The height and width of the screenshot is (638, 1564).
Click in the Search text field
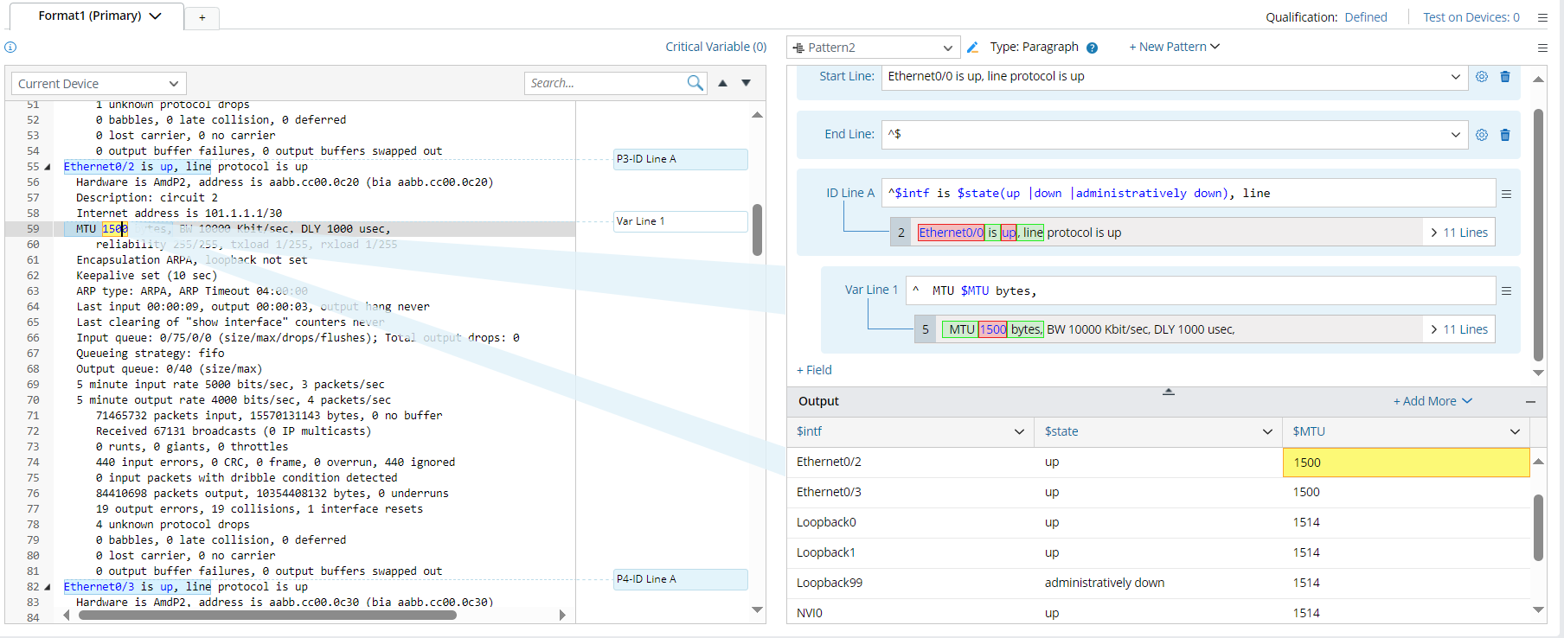pyautogui.click(x=604, y=83)
